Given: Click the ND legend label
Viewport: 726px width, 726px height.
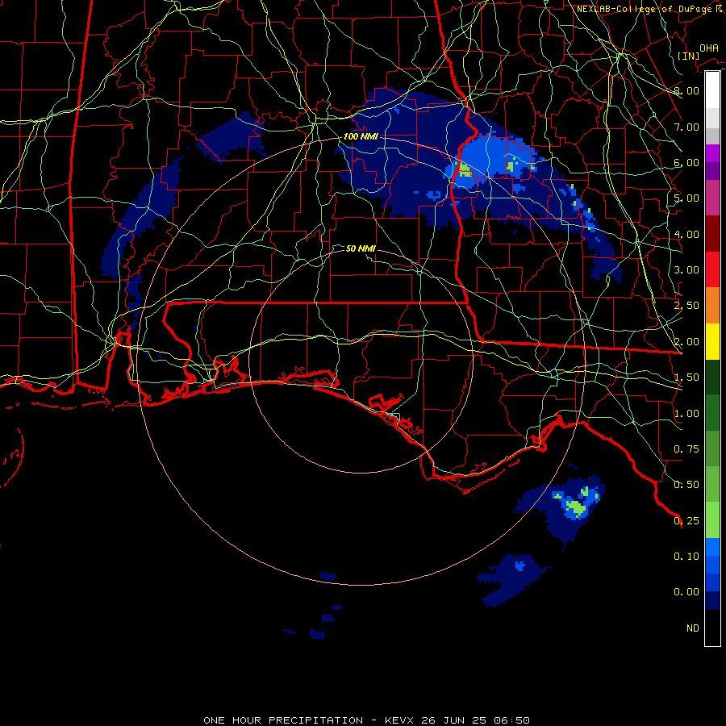Looking at the screenshot, I should tap(693, 628).
